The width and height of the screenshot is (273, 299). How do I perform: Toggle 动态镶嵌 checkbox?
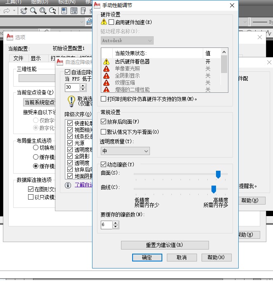(x=103, y=164)
